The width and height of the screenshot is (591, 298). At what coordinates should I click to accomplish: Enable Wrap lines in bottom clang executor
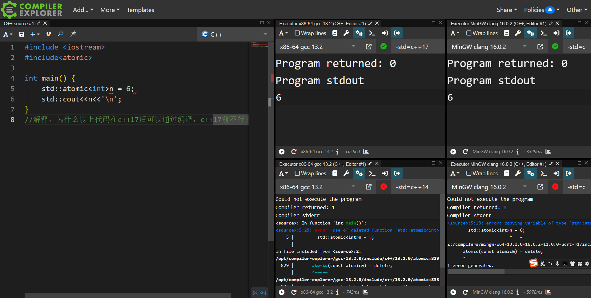[482, 173]
